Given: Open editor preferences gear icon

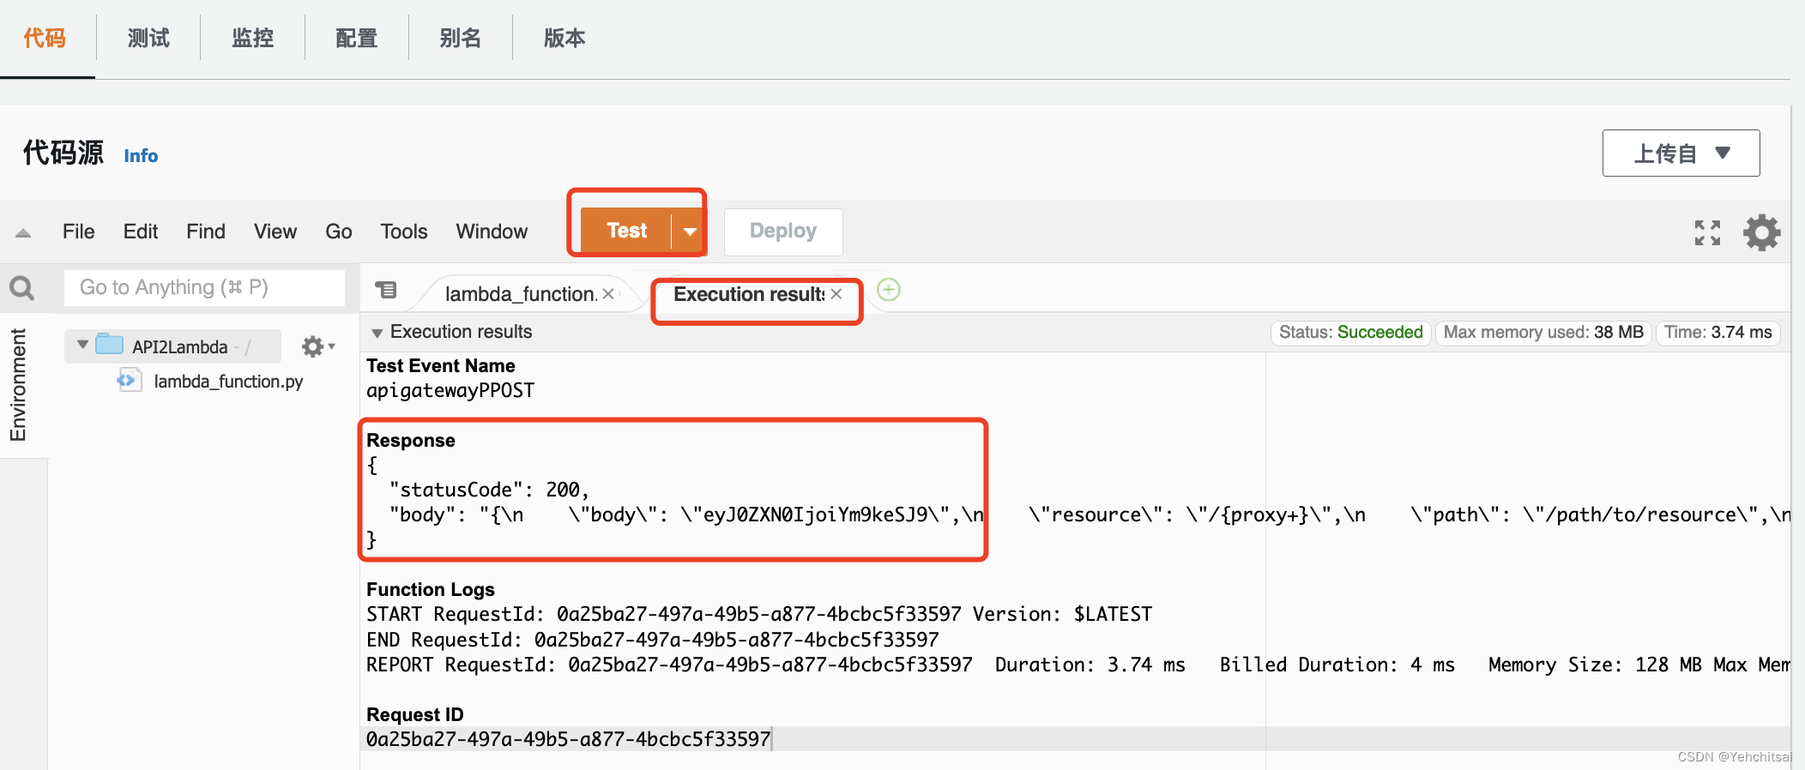Looking at the screenshot, I should (x=1761, y=232).
